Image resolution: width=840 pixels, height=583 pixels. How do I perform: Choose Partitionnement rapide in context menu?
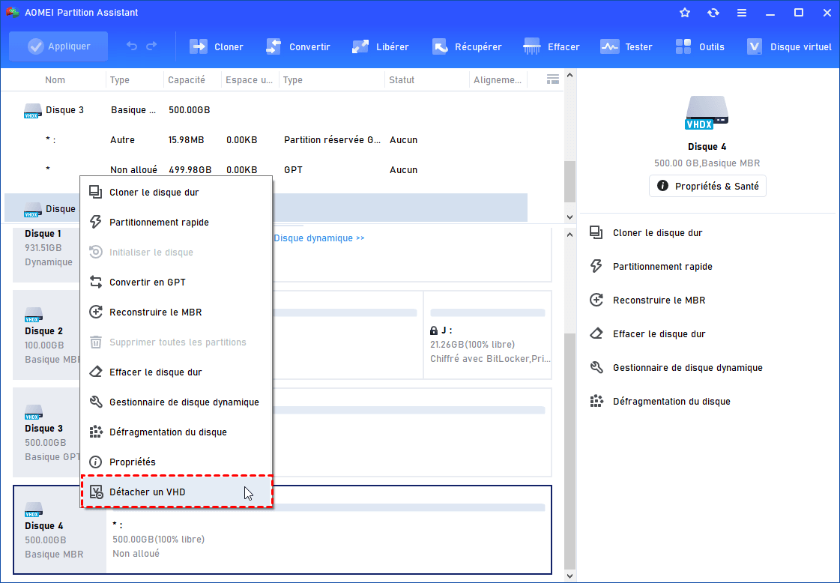point(176,223)
